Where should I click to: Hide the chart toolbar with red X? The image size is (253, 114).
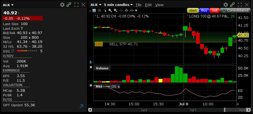(x=90, y=11)
